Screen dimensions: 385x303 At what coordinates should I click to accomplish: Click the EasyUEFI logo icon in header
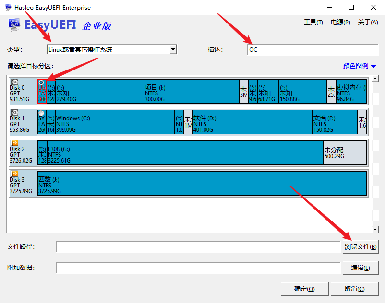14,25
